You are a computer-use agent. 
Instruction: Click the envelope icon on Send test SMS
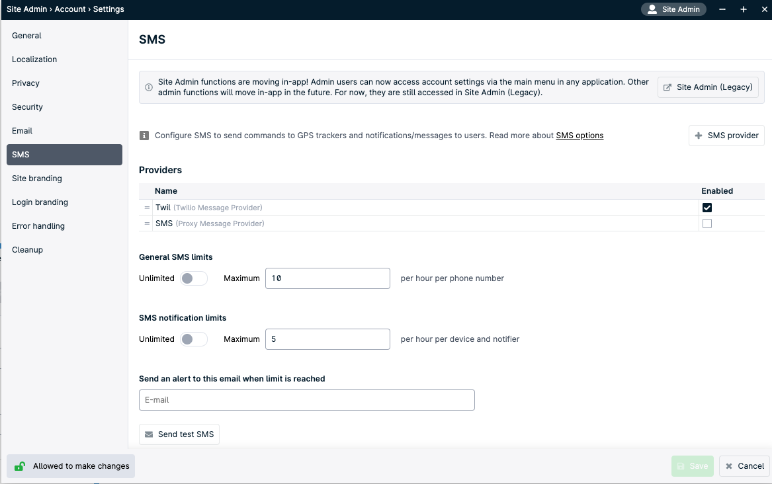[x=149, y=434]
